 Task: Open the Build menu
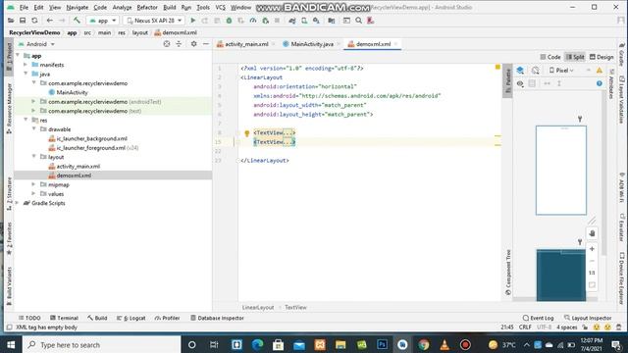(170, 7)
